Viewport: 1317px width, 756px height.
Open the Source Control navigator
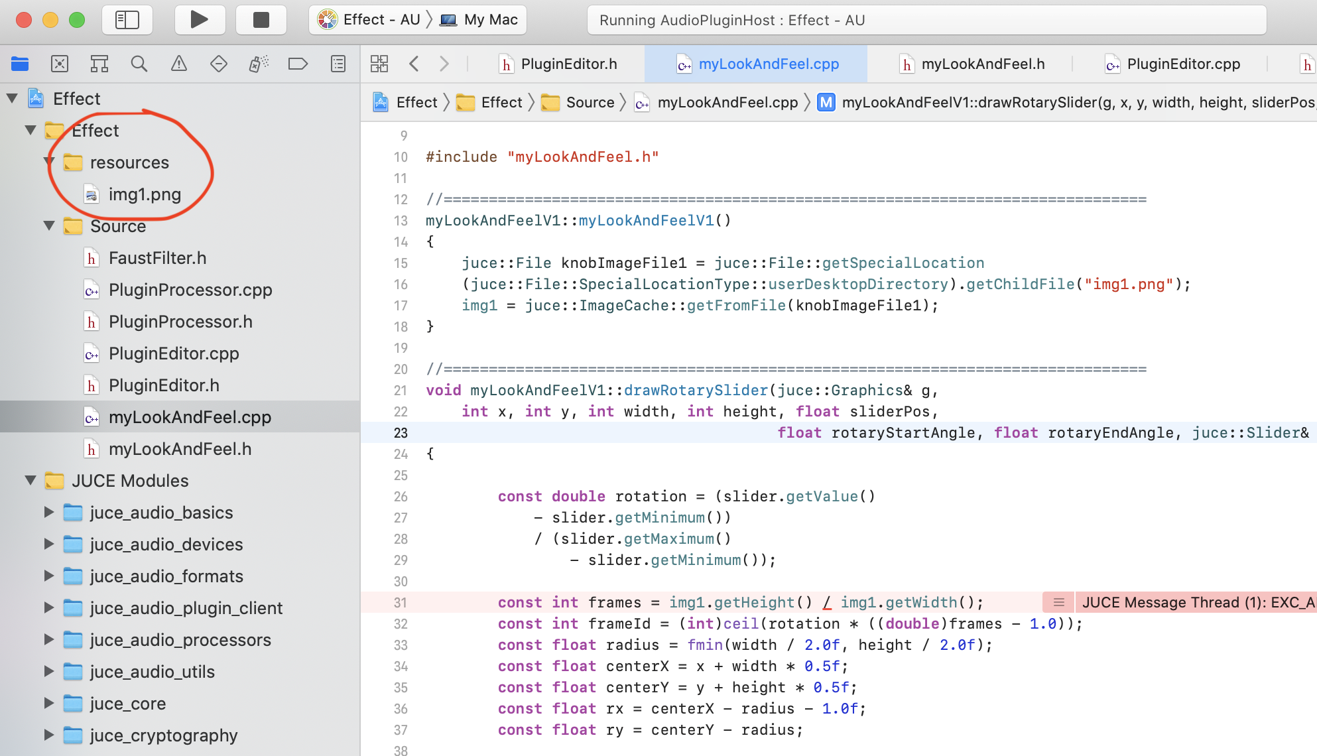(60, 64)
